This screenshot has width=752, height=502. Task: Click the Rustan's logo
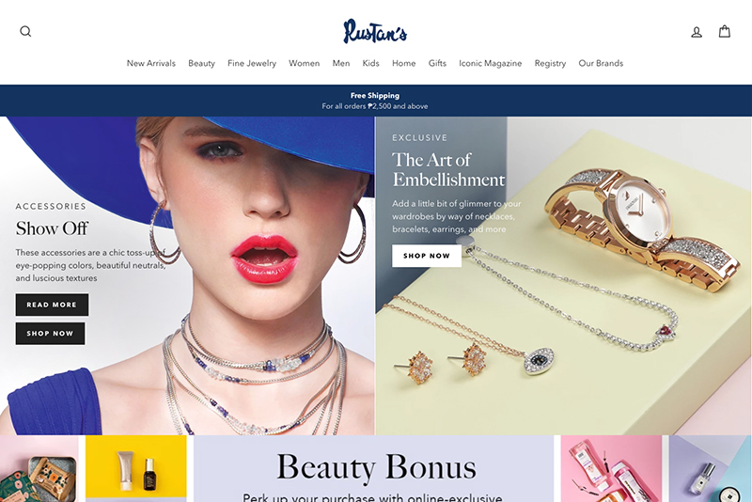375,32
